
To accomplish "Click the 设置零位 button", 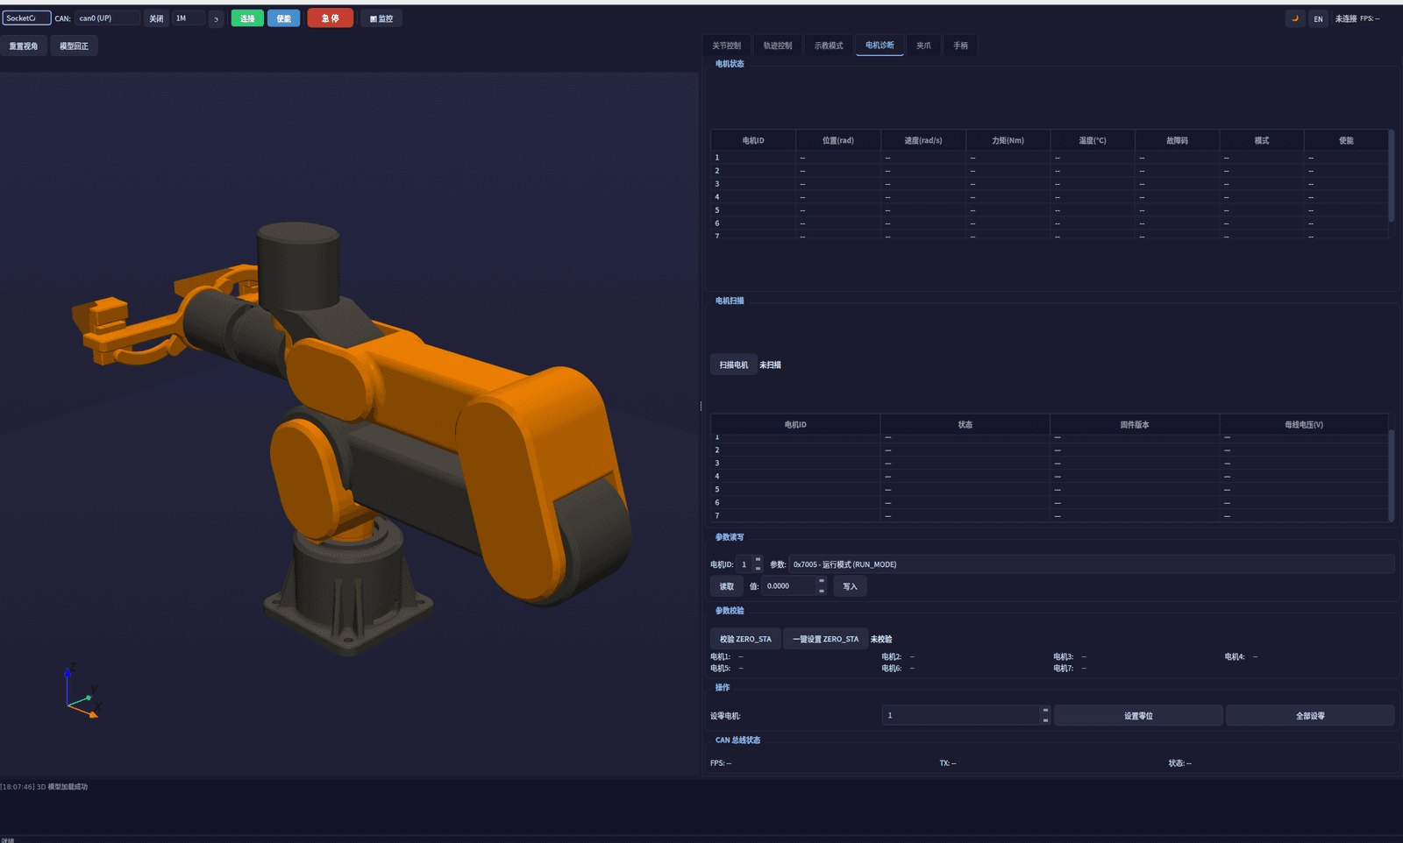I will tap(1138, 716).
